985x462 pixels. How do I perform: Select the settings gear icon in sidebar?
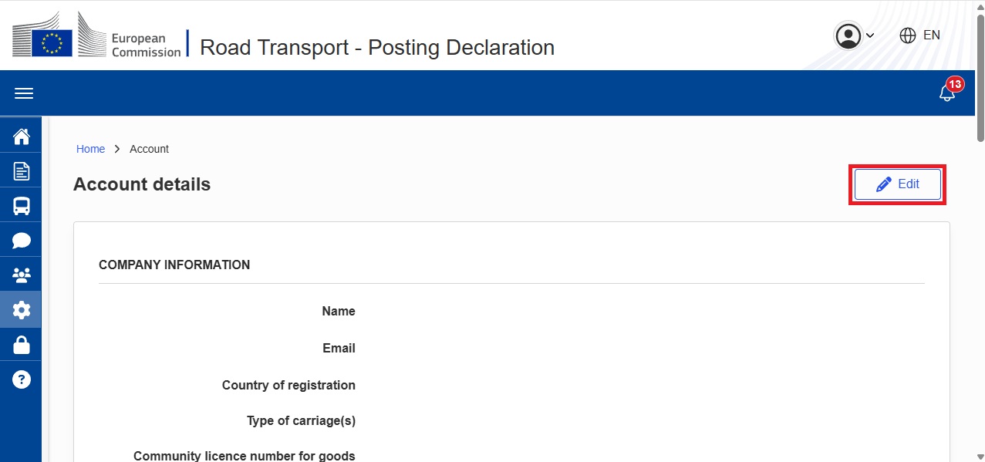[22, 310]
